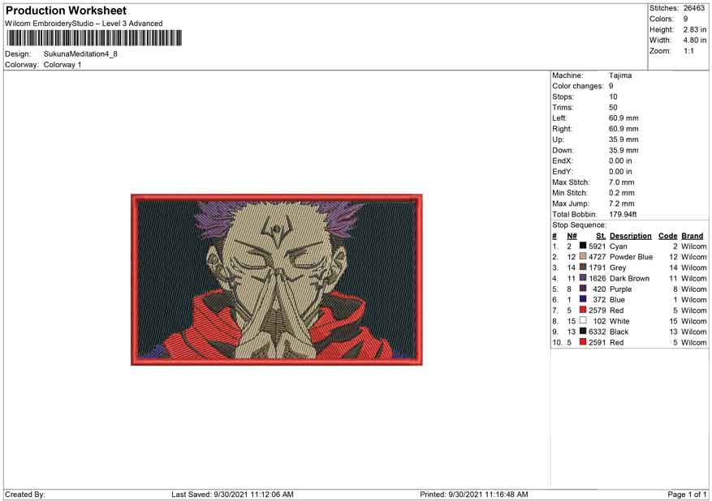Click 'Last Saved: 9/30/2021 11:12:06 AM'
Viewport: 712px width, 501px height.
(x=232, y=495)
